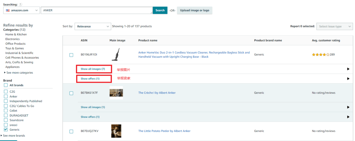This screenshot has height=141, width=355.
Task: Select Cell Phones & Accessories category
Action: pyautogui.click(x=22, y=57)
